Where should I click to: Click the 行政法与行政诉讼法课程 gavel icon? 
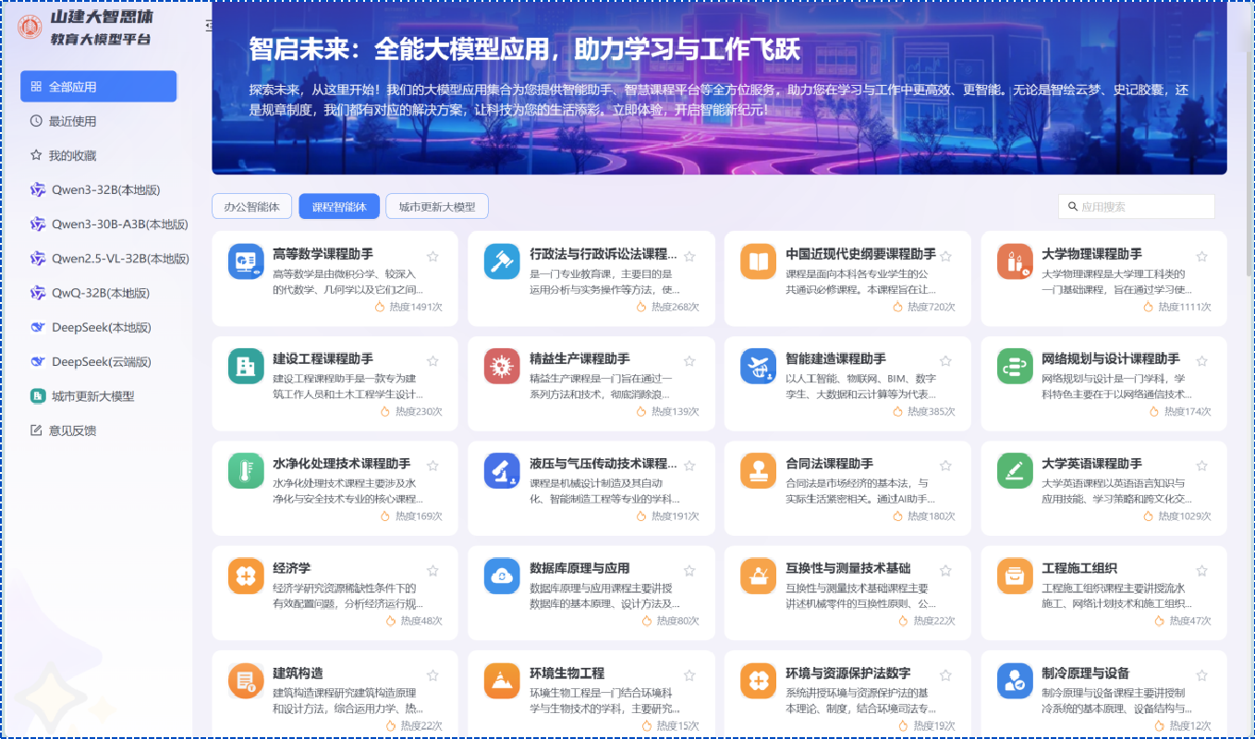click(x=502, y=262)
